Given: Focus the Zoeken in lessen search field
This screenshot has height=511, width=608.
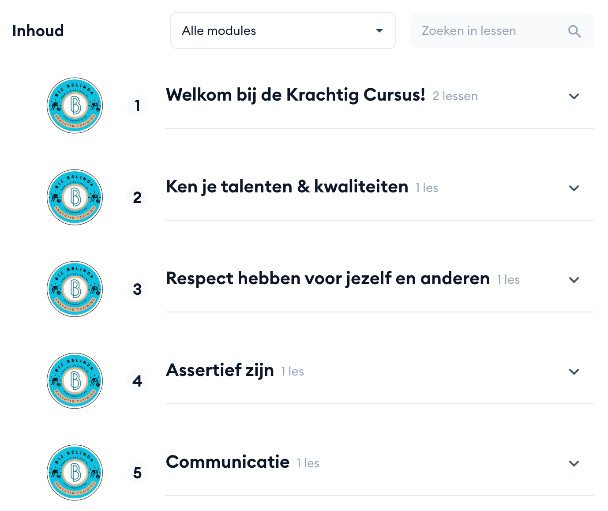Looking at the screenshot, I should [490, 31].
